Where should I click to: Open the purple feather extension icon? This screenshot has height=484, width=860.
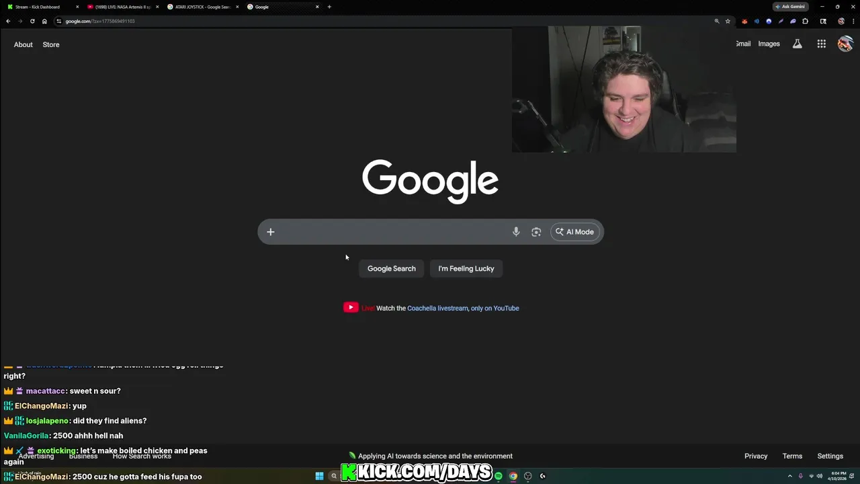(781, 21)
